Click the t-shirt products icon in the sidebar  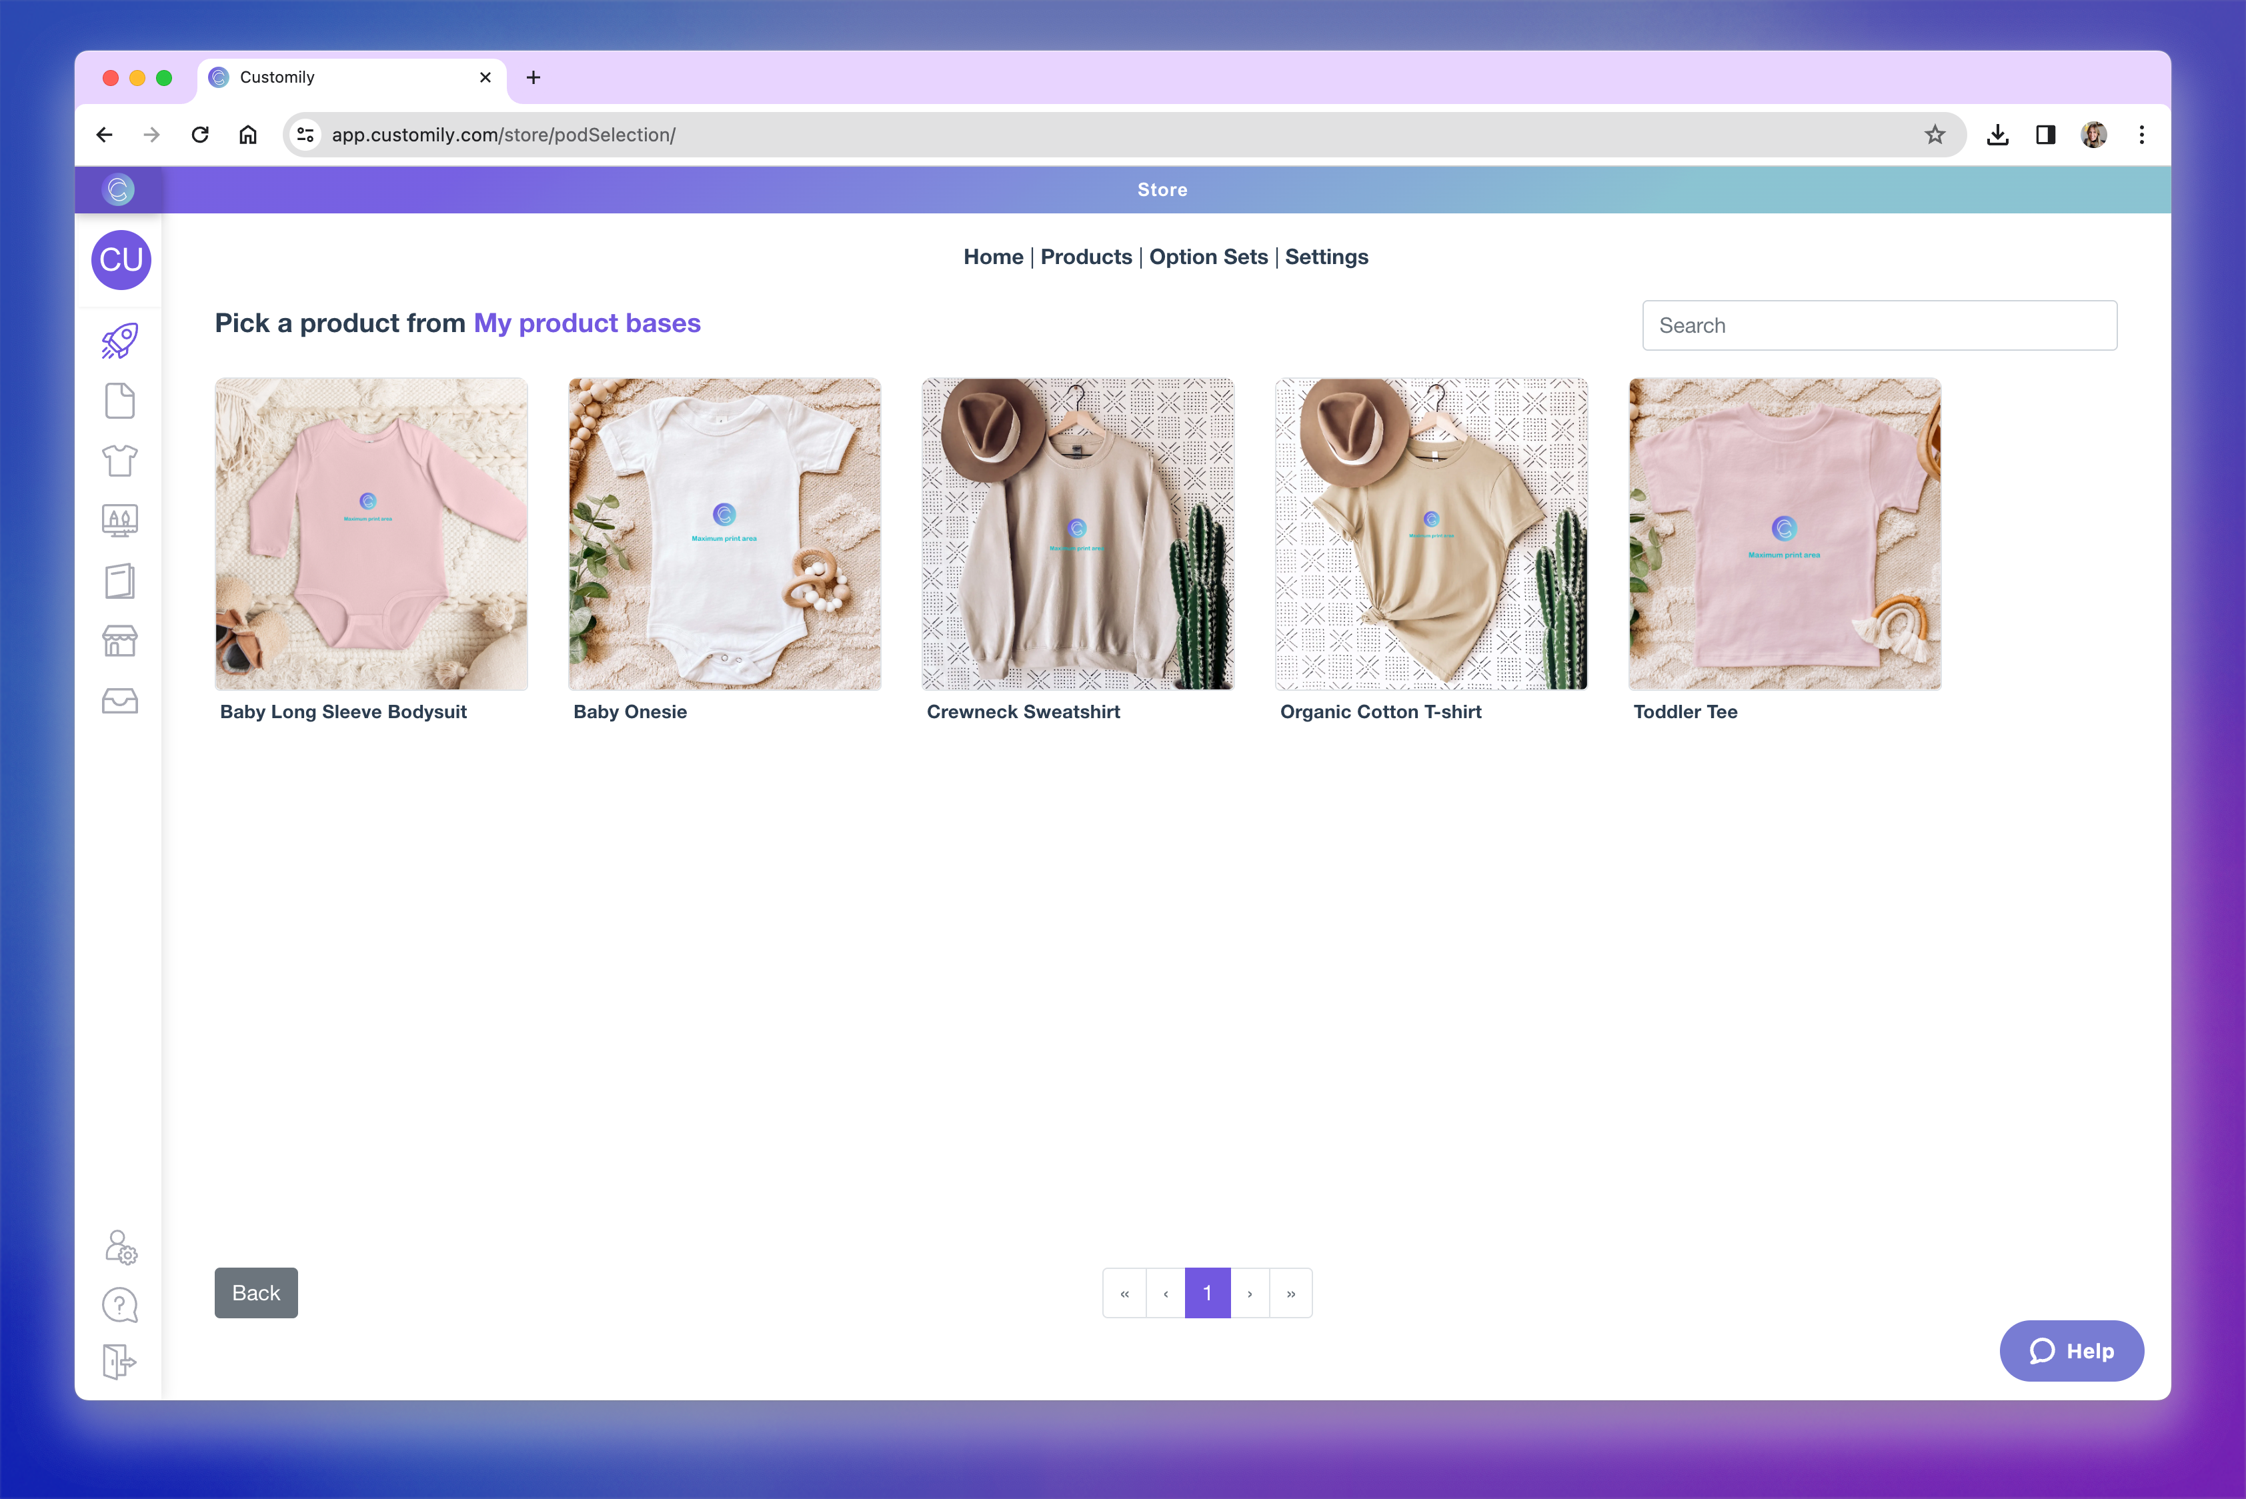click(x=119, y=461)
